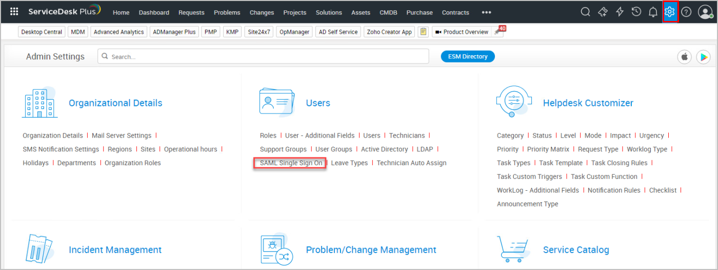Open the Home menu
The width and height of the screenshot is (718, 270).
coord(121,12)
